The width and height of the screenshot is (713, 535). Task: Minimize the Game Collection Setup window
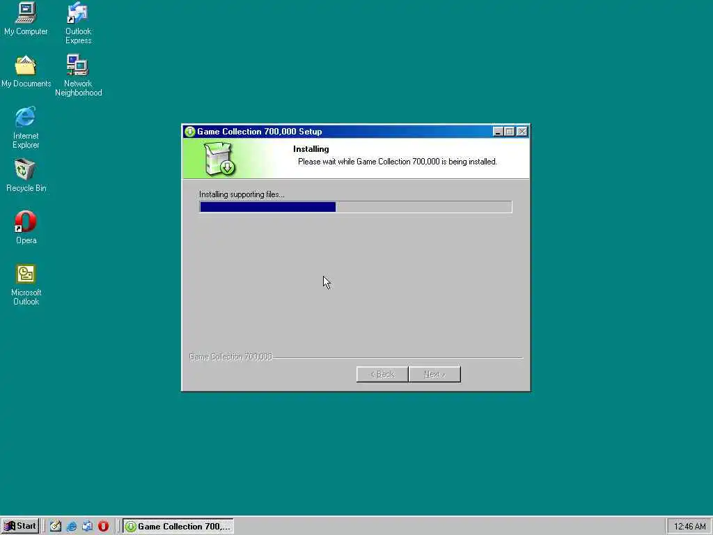(x=498, y=132)
